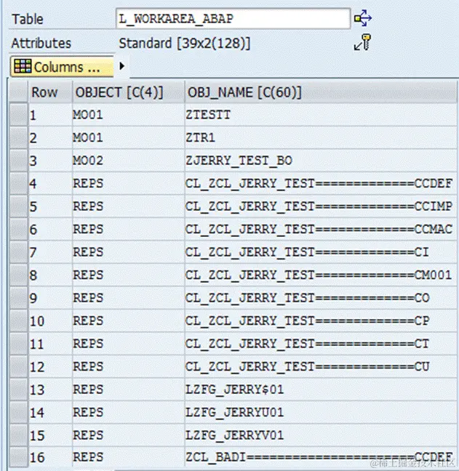Select the row selector for row 2

coord(19,137)
